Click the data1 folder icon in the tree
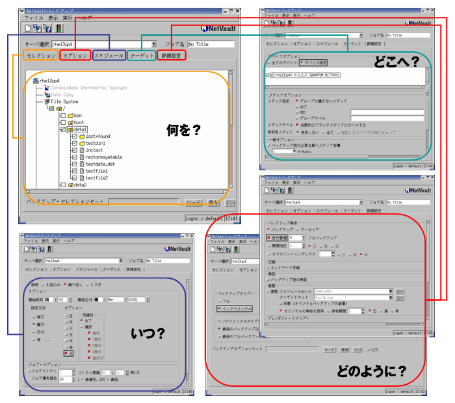Image resolution: width=455 pixels, height=403 pixels. 70,129
